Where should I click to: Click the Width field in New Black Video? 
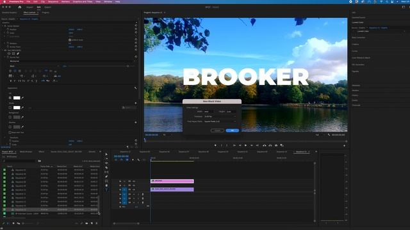click(x=208, y=112)
